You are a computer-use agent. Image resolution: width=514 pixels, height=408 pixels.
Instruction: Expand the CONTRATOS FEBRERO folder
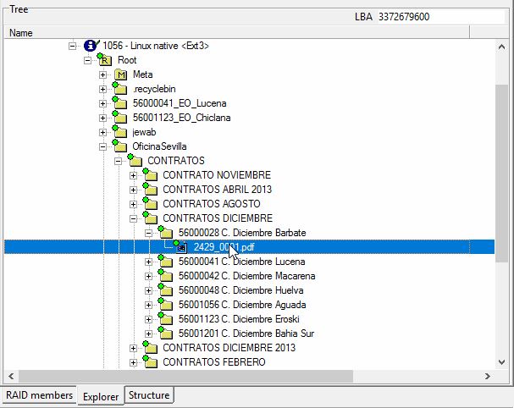click(x=133, y=362)
